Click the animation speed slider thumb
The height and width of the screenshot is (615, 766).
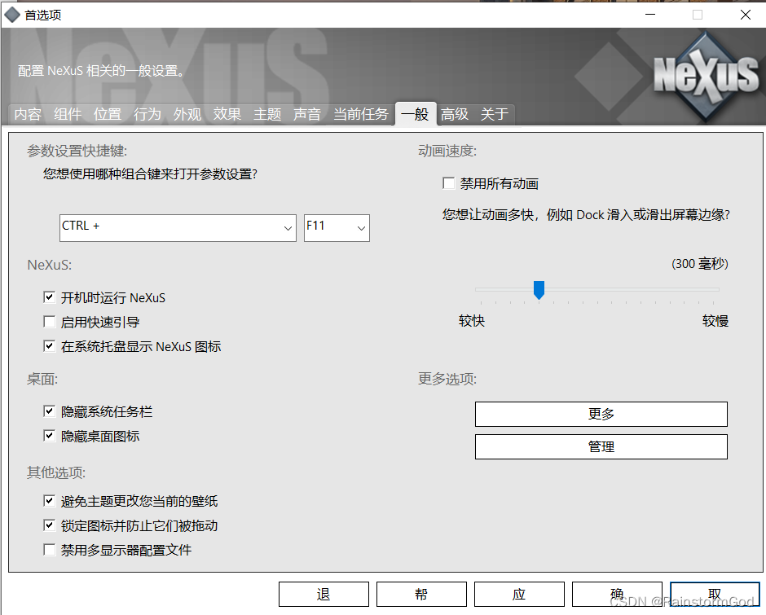(539, 290)
